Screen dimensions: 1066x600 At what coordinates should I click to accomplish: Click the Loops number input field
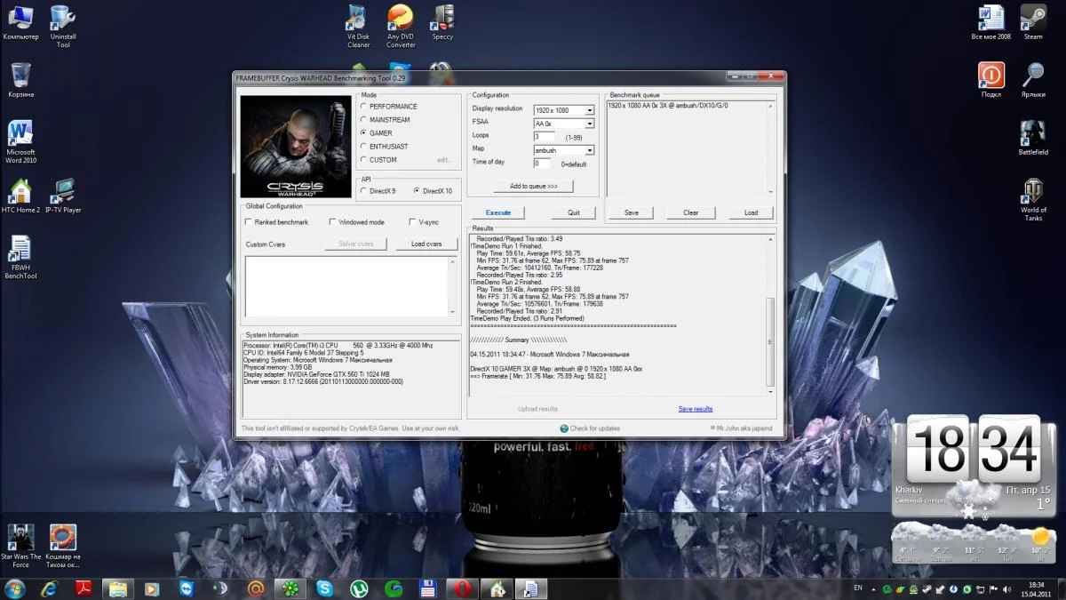click(544, 137)
